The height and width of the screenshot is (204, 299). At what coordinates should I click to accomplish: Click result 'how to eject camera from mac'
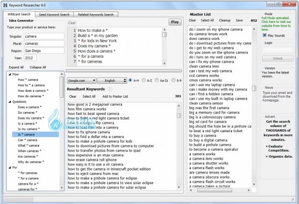[x=93, y=174]
